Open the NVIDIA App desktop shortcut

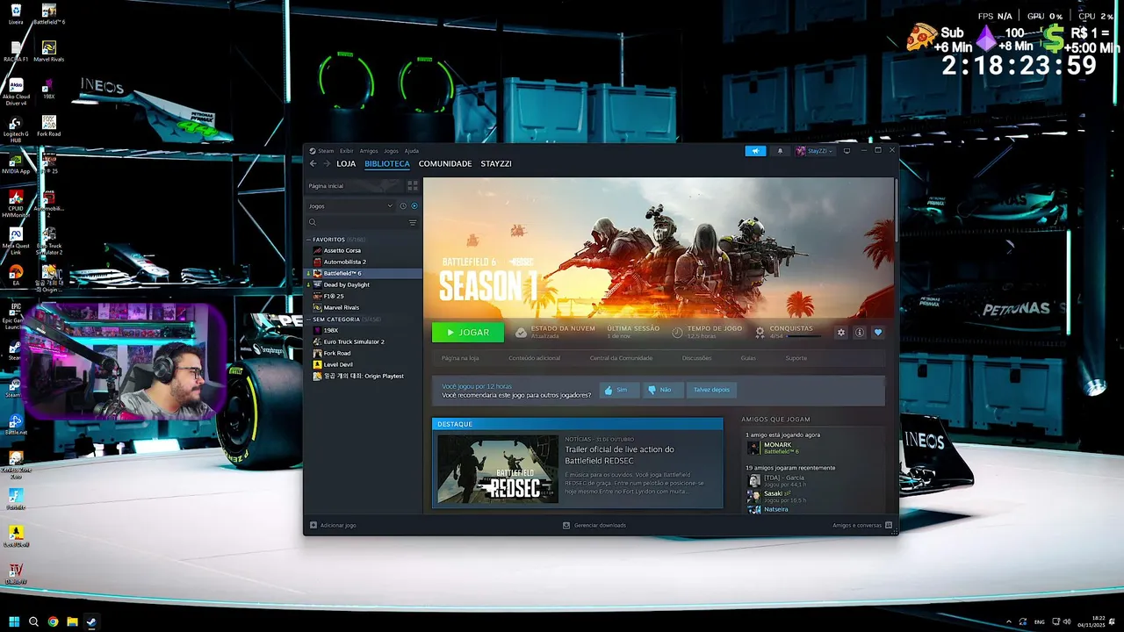click(x=15, y=164)
